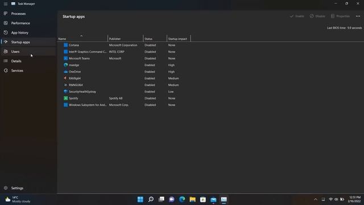Click the Performance sidebar icon
This screenshot has width=364, height=205.
pos(6,23)
